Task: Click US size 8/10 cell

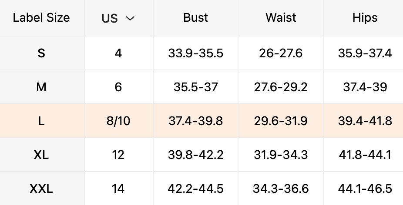Action: click(x=118, y=121)
